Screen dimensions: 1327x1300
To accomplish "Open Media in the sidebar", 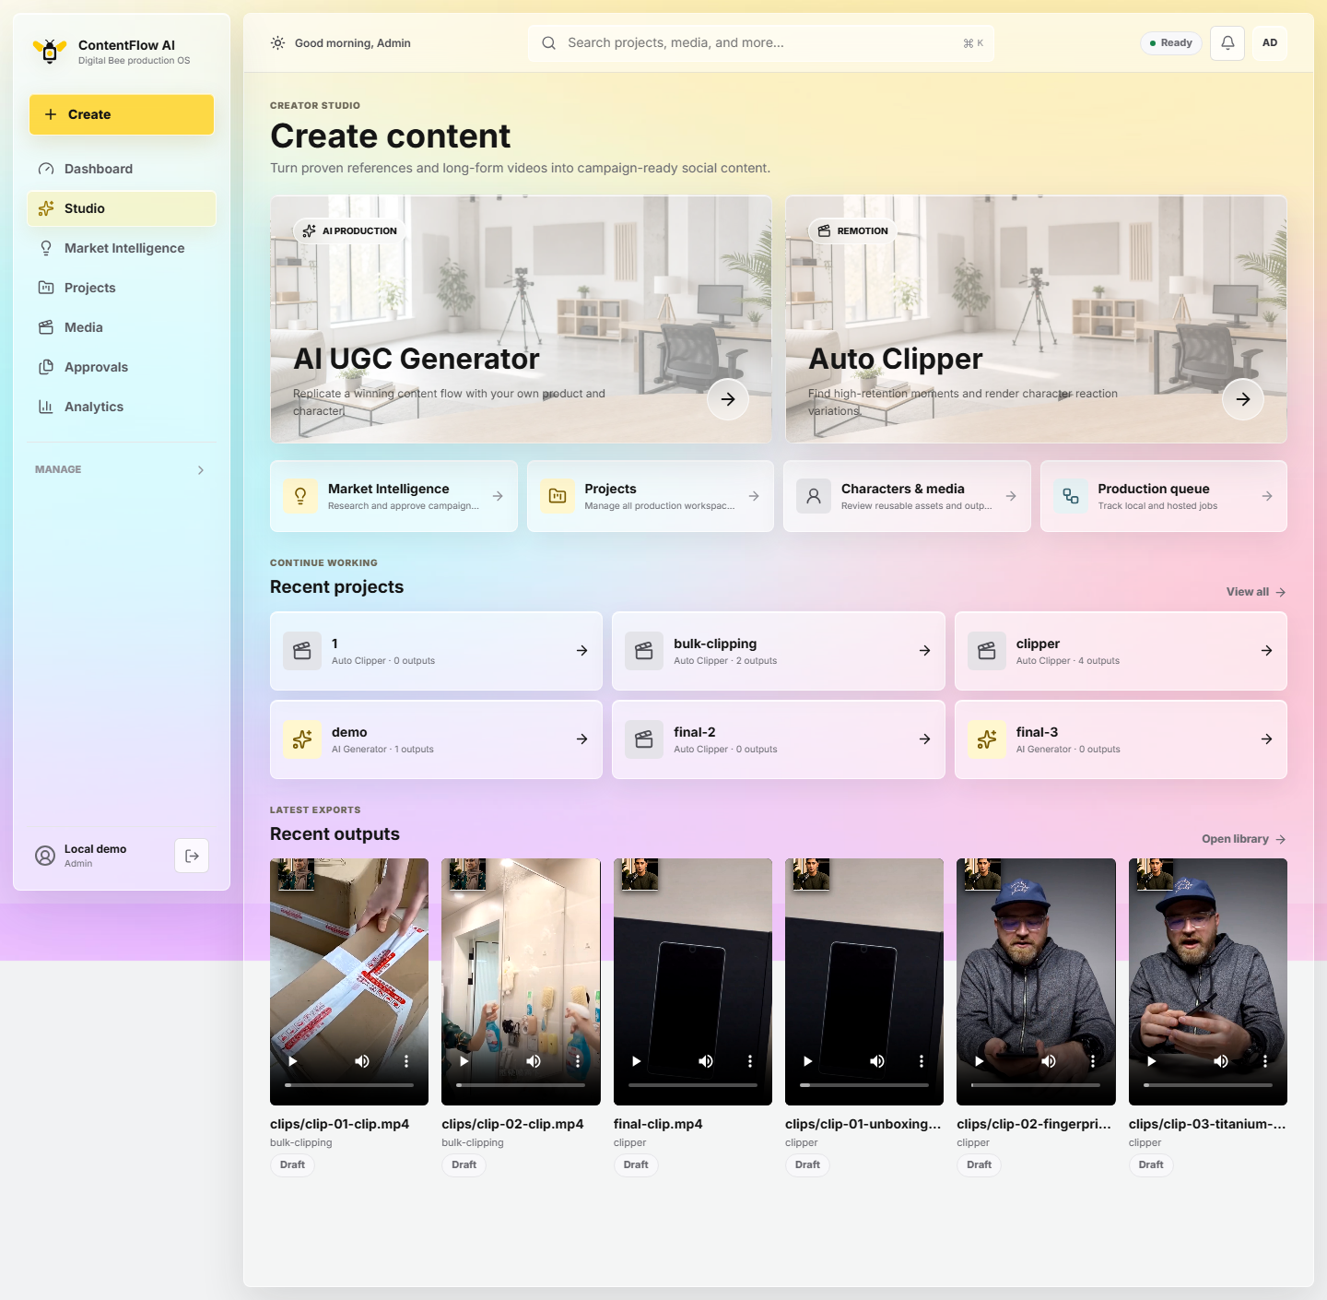I will pyautogui.click(x=122, y=327).
